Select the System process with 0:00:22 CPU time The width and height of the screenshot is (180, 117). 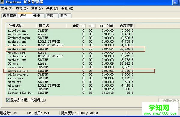[70, 89]
